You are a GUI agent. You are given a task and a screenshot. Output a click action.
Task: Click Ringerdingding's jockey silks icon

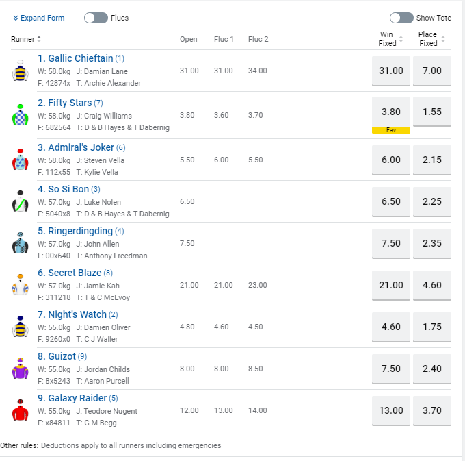coord(20,243)
